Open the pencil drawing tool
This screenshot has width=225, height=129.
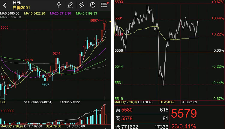[70, 5]
